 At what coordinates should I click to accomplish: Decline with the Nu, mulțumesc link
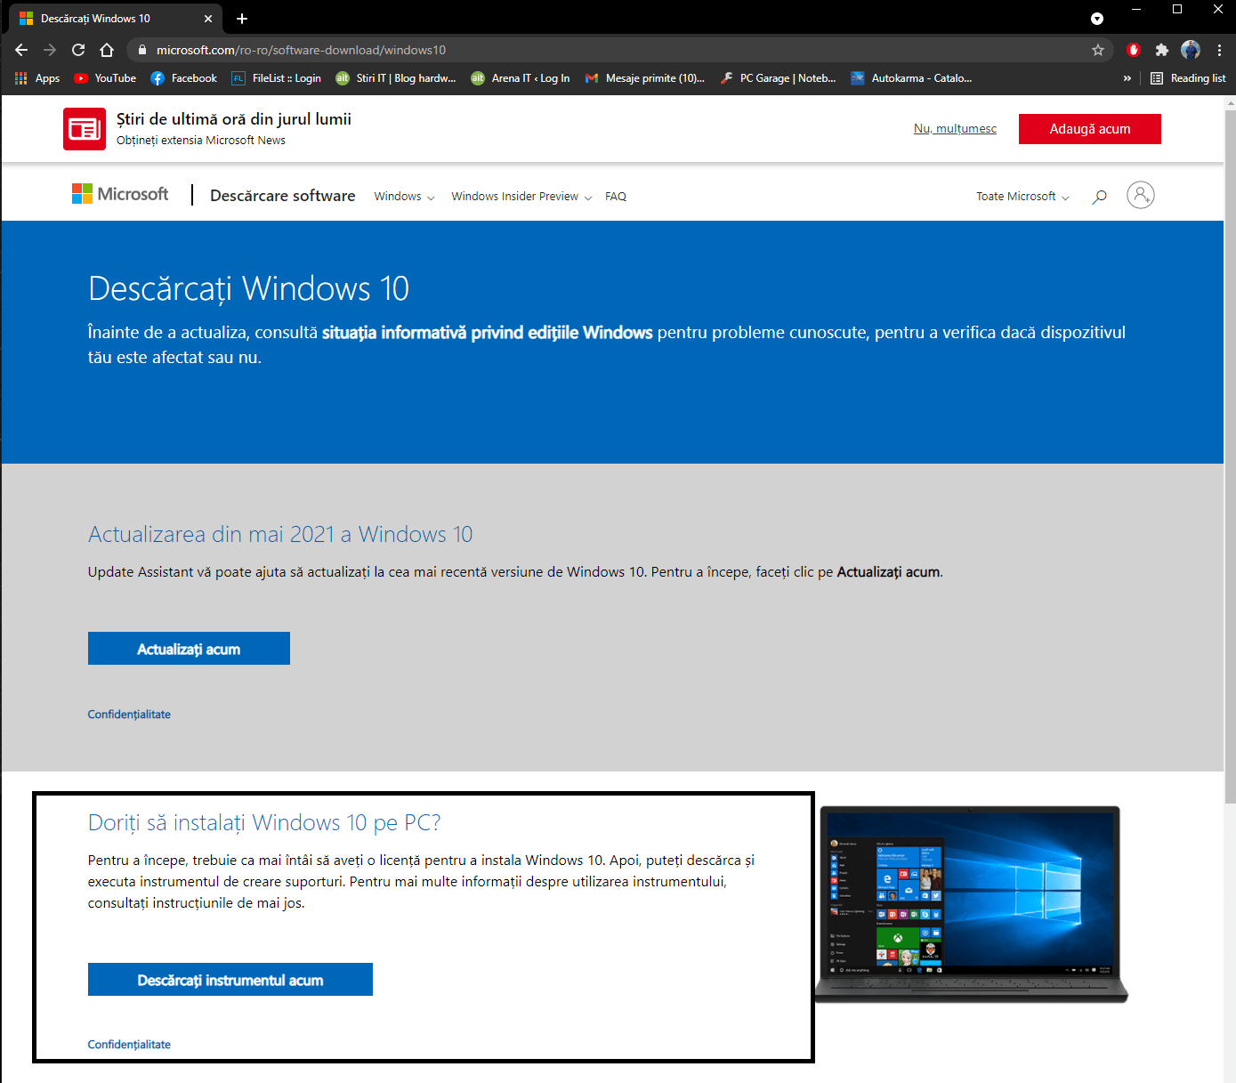point(955,129)
